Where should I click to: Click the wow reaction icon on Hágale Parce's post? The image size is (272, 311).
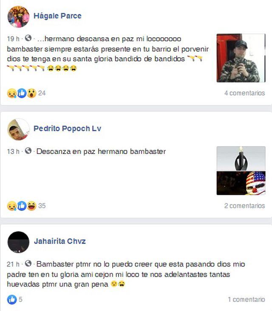click(x=31, y=93)
